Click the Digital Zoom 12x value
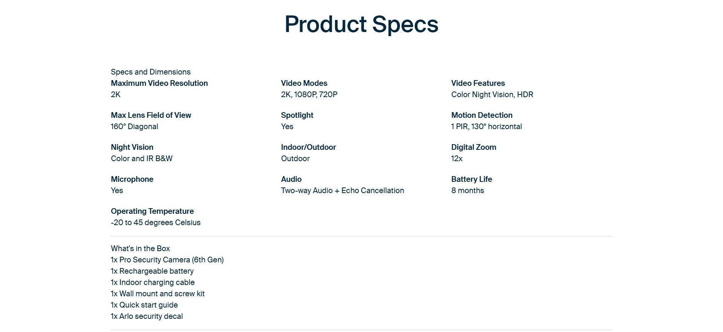The width and height of the screenshot is (723, 332). click(x=457, y=158)
